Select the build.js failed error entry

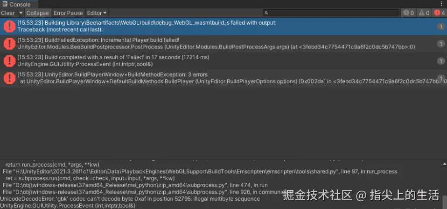[x=223, y=26]
